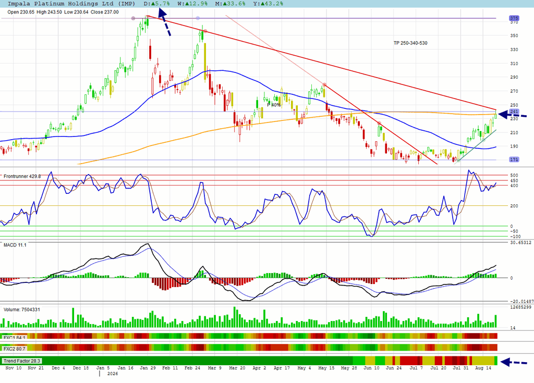This screenshot has height=383, width=534.
Task: Click the Jun 24 date label
Action: 394,368
